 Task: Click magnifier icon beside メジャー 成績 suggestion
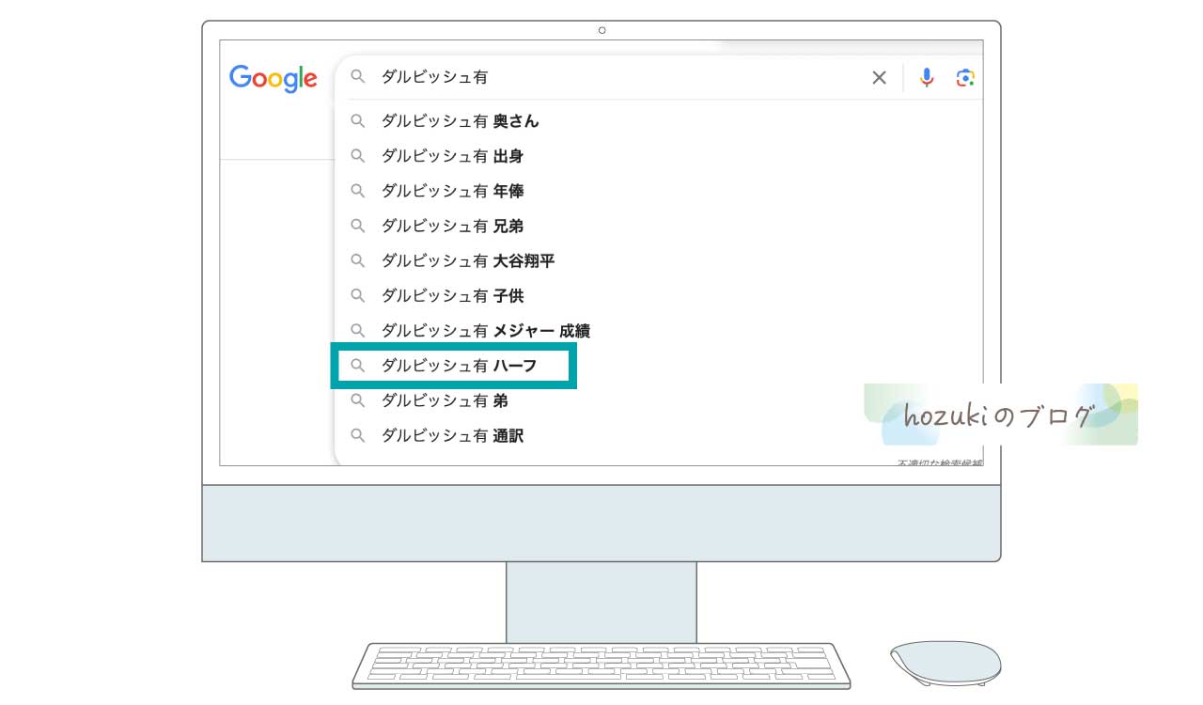(358, 331)
